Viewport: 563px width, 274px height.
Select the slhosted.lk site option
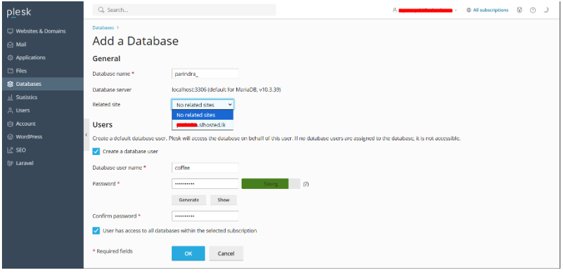(202, 124)
